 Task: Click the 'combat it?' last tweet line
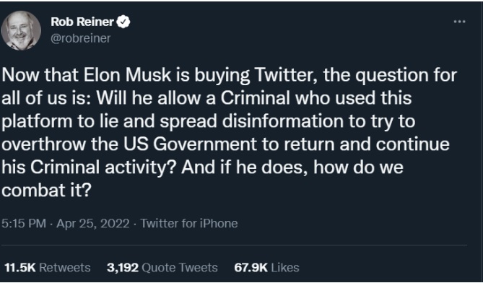coord(46,191)
